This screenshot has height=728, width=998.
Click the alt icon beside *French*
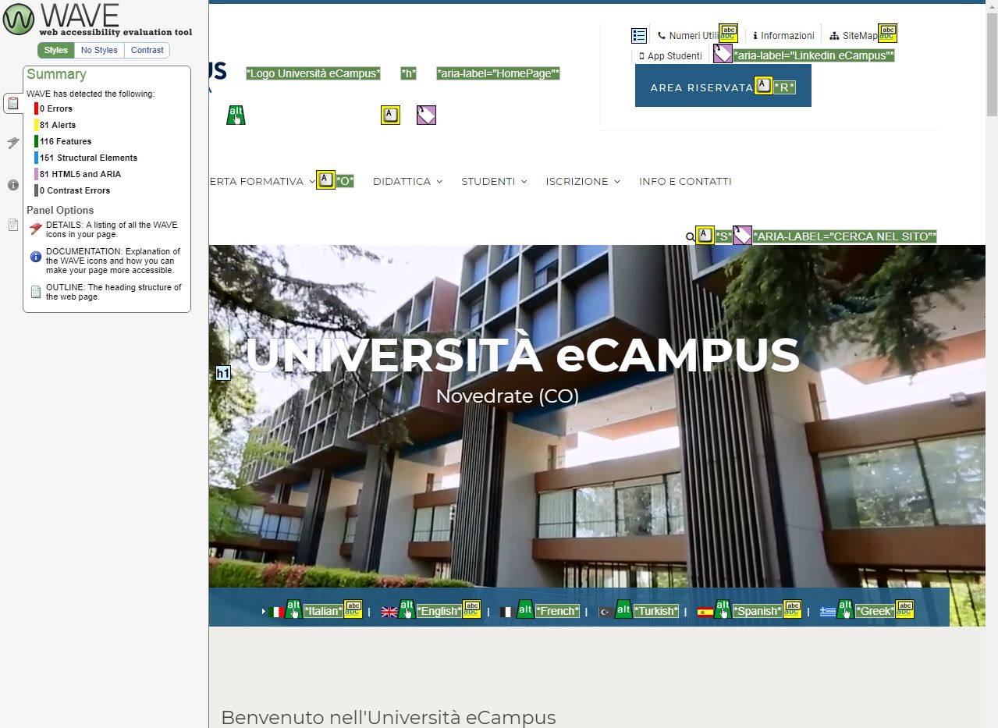coord(525,609)
